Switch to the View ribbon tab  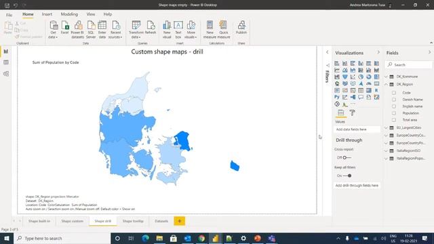90,14
